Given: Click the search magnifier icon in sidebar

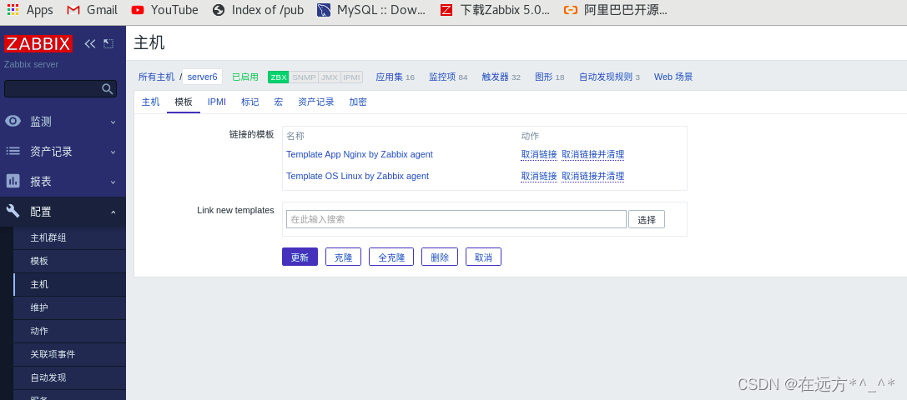Looking at the screenshot, I should click(107, 88).
